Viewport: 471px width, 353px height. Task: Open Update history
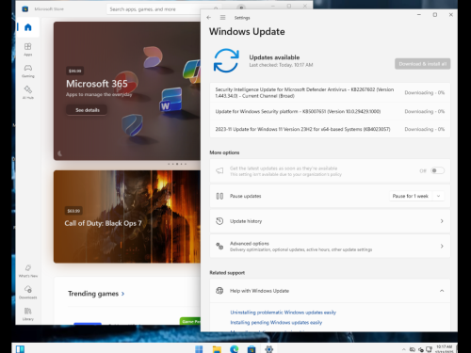330,221
